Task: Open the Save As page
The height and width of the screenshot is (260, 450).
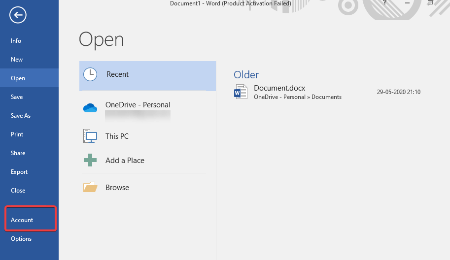Action: click(x=21, y=116)
